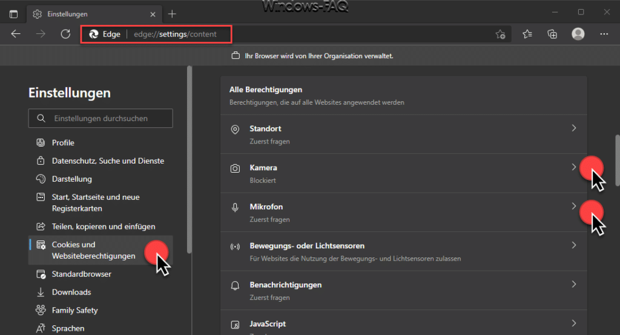Viewport: 620px width, 335px height.
Task: Open Sprachen settings section
Action: (68, 329)
